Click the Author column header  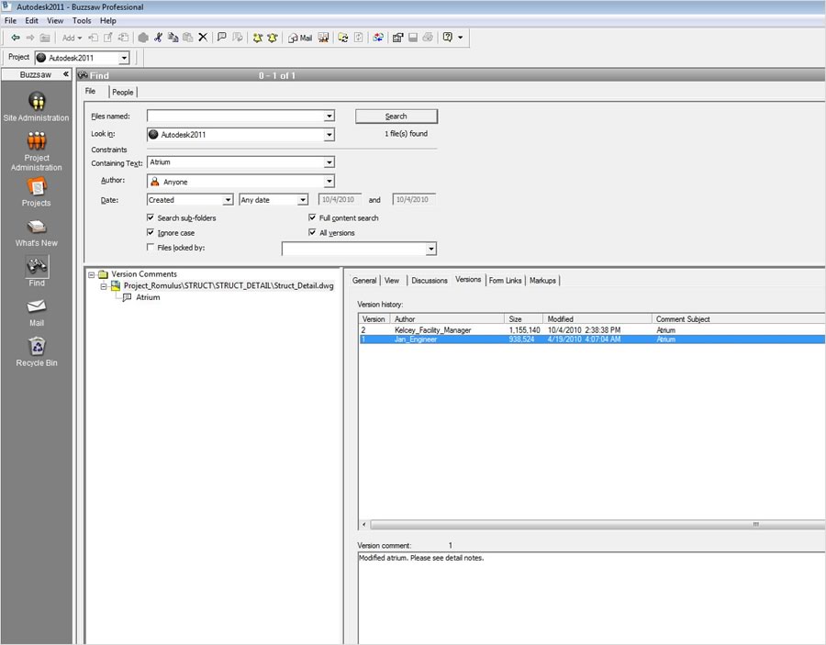coord(447,319)
